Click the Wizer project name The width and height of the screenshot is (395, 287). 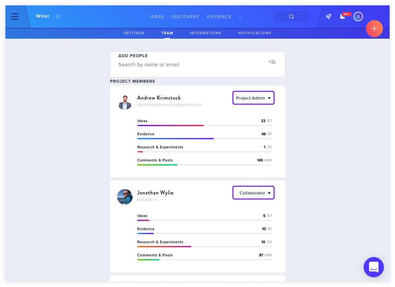tap(43, 16)
